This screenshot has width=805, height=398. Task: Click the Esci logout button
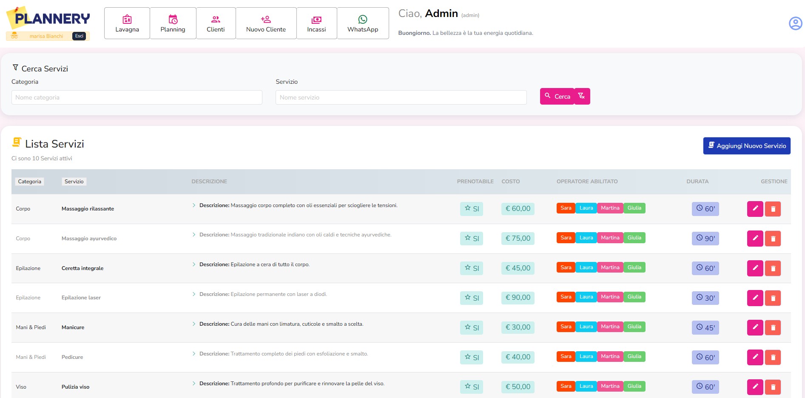pyautogui.click(x=79, y=36)
